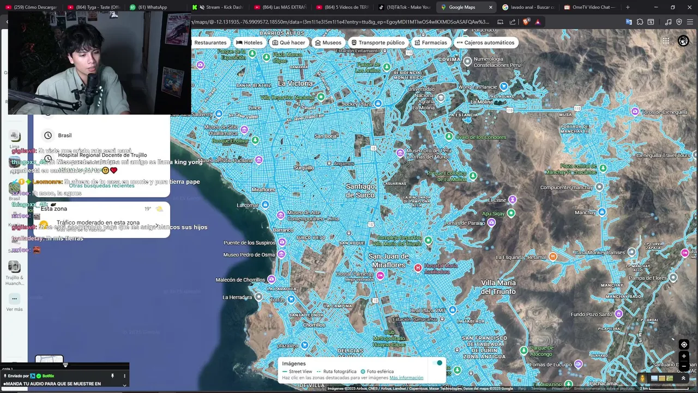
Task: Open the Google Translate extension icon
Action: pos(629,22)
